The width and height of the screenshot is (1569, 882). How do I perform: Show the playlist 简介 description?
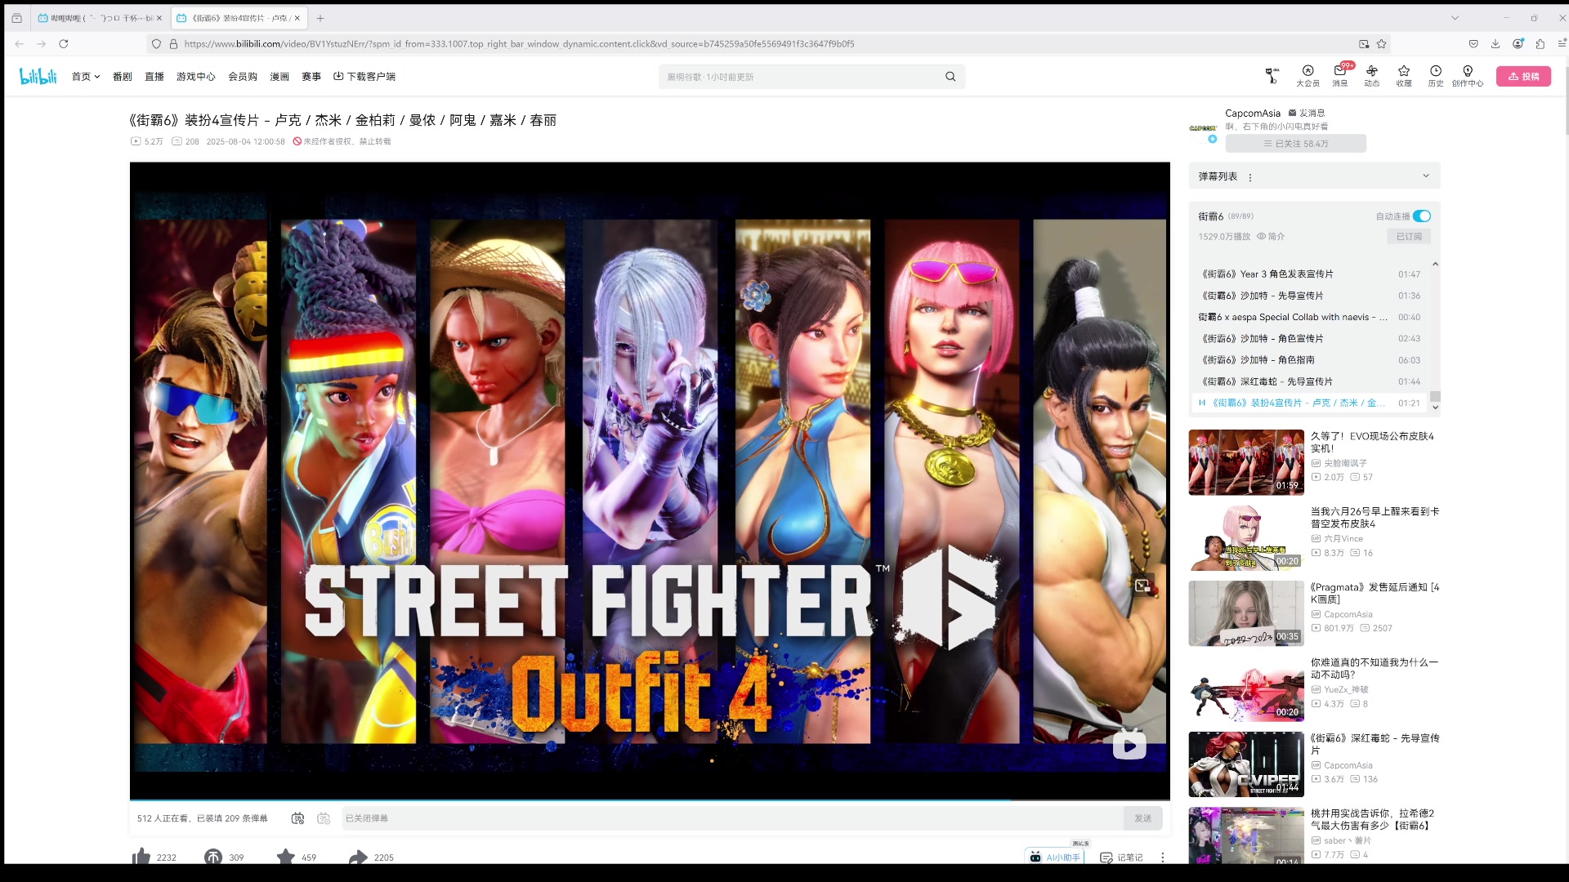coord(1271,237)
